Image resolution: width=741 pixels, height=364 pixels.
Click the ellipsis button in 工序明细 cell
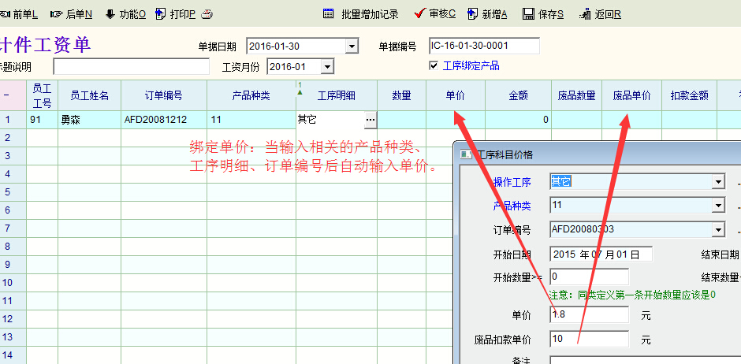click(370, 120)
